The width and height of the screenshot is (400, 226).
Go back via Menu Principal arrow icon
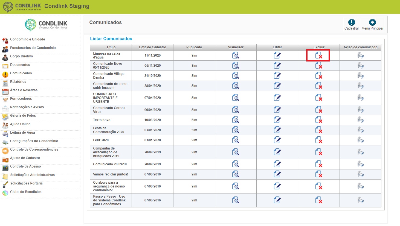(372, 22)
